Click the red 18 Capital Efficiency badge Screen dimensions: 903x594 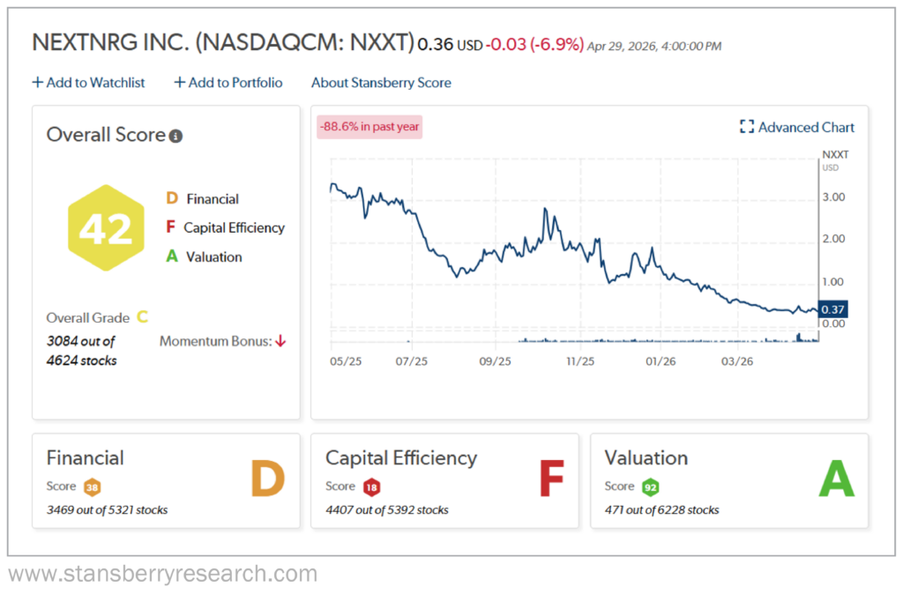click(x=371, y=487)
